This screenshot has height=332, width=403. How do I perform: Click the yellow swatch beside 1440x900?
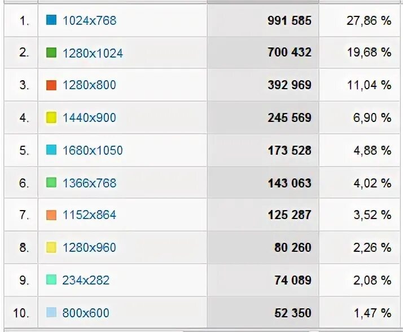pos(51,117)
